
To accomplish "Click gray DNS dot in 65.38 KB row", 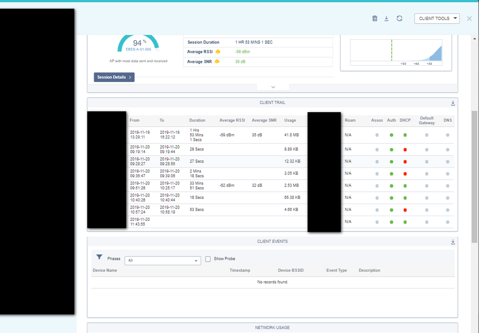I will tap(447, 198).
